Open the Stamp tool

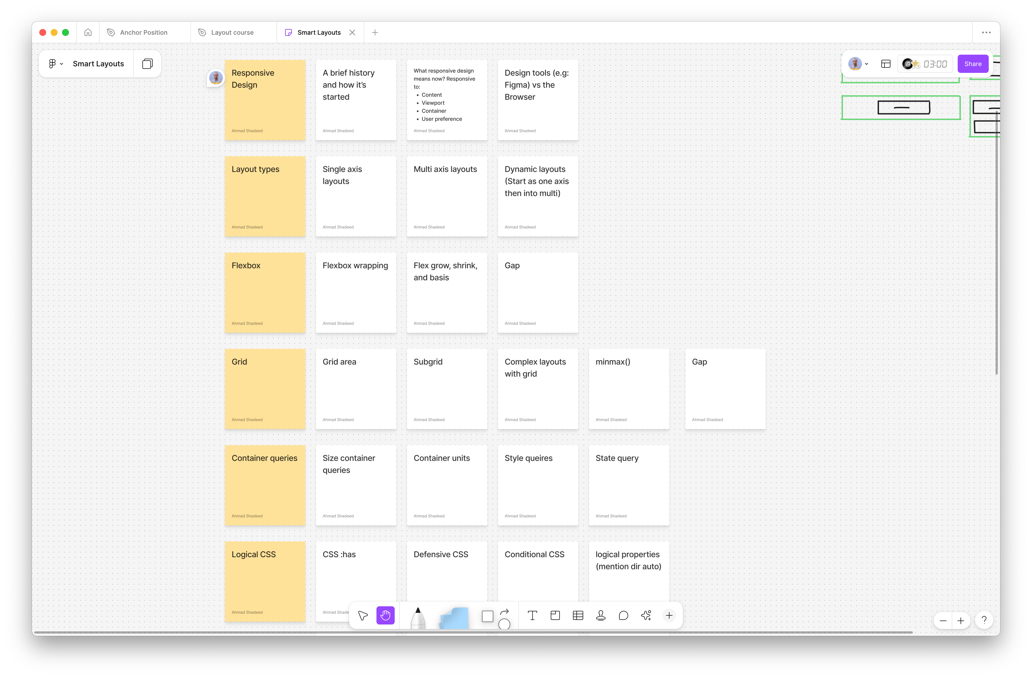point(601,616)
